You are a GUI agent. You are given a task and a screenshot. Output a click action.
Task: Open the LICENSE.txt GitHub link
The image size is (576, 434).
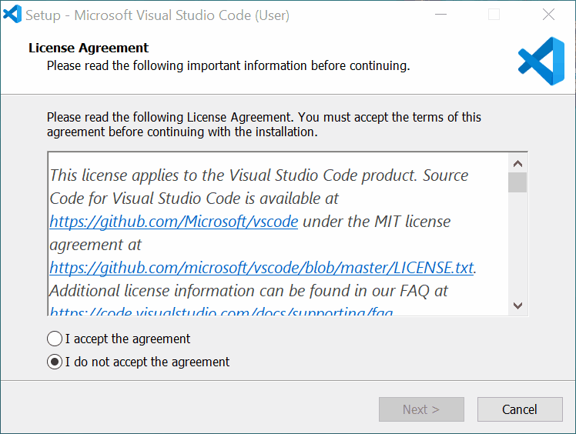(x=261, y=268)
